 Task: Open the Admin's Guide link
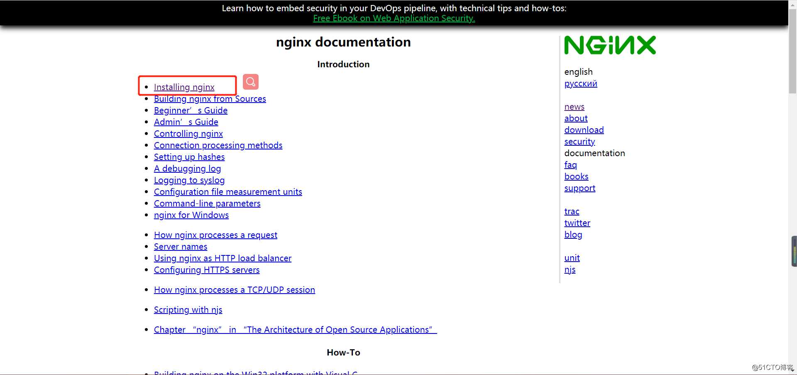tap(186, 122)
